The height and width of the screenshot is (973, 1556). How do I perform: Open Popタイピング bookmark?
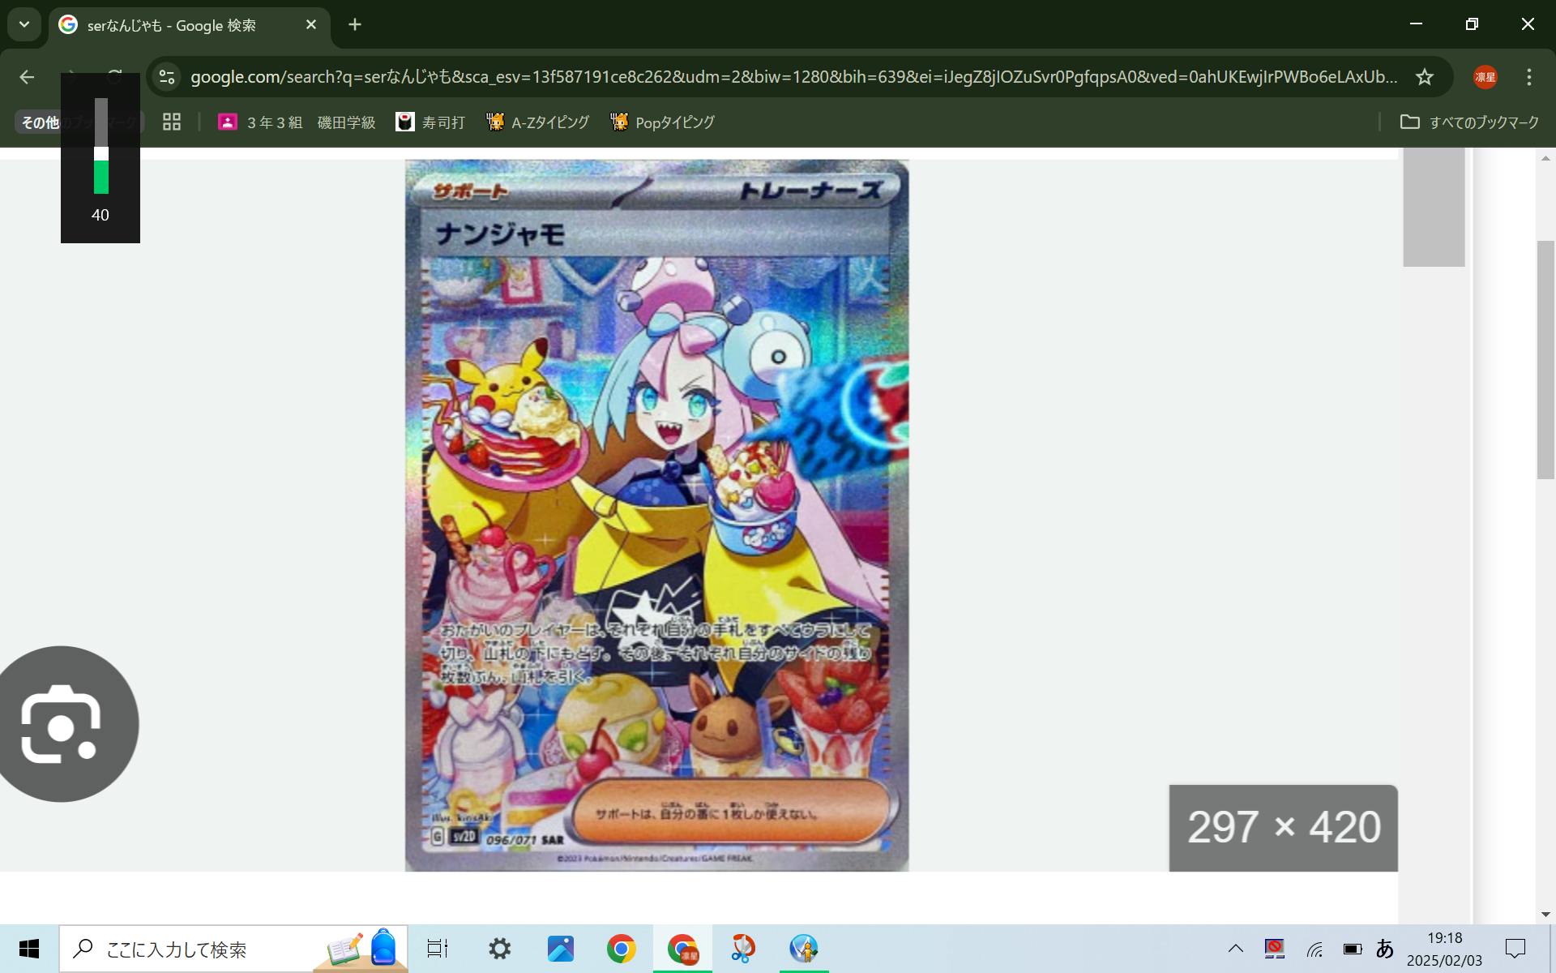(x=662, y=122)
